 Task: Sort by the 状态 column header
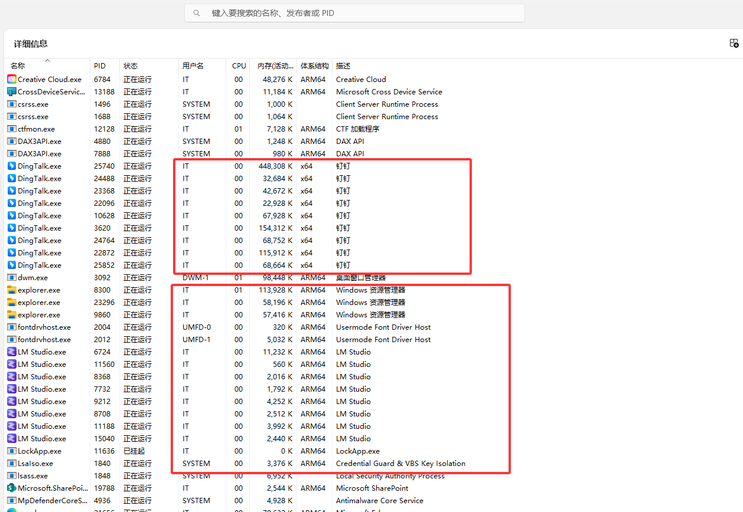tap(131, 66)
